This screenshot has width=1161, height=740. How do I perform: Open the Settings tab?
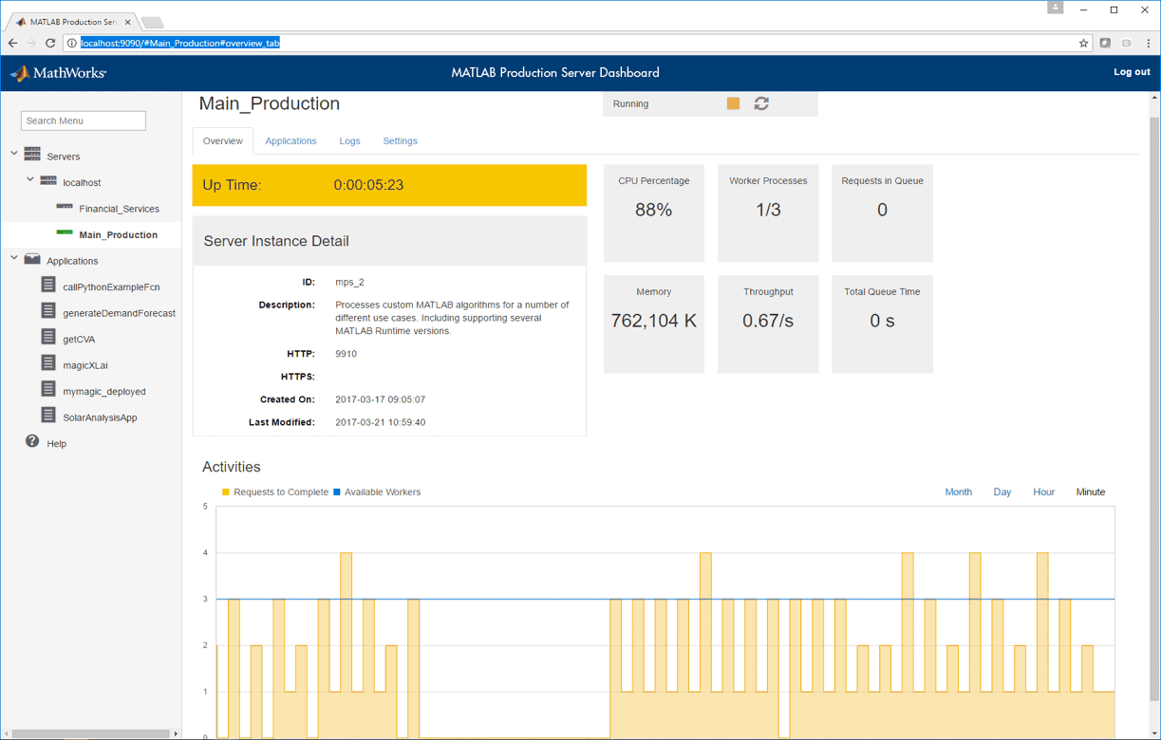(400, 141)
